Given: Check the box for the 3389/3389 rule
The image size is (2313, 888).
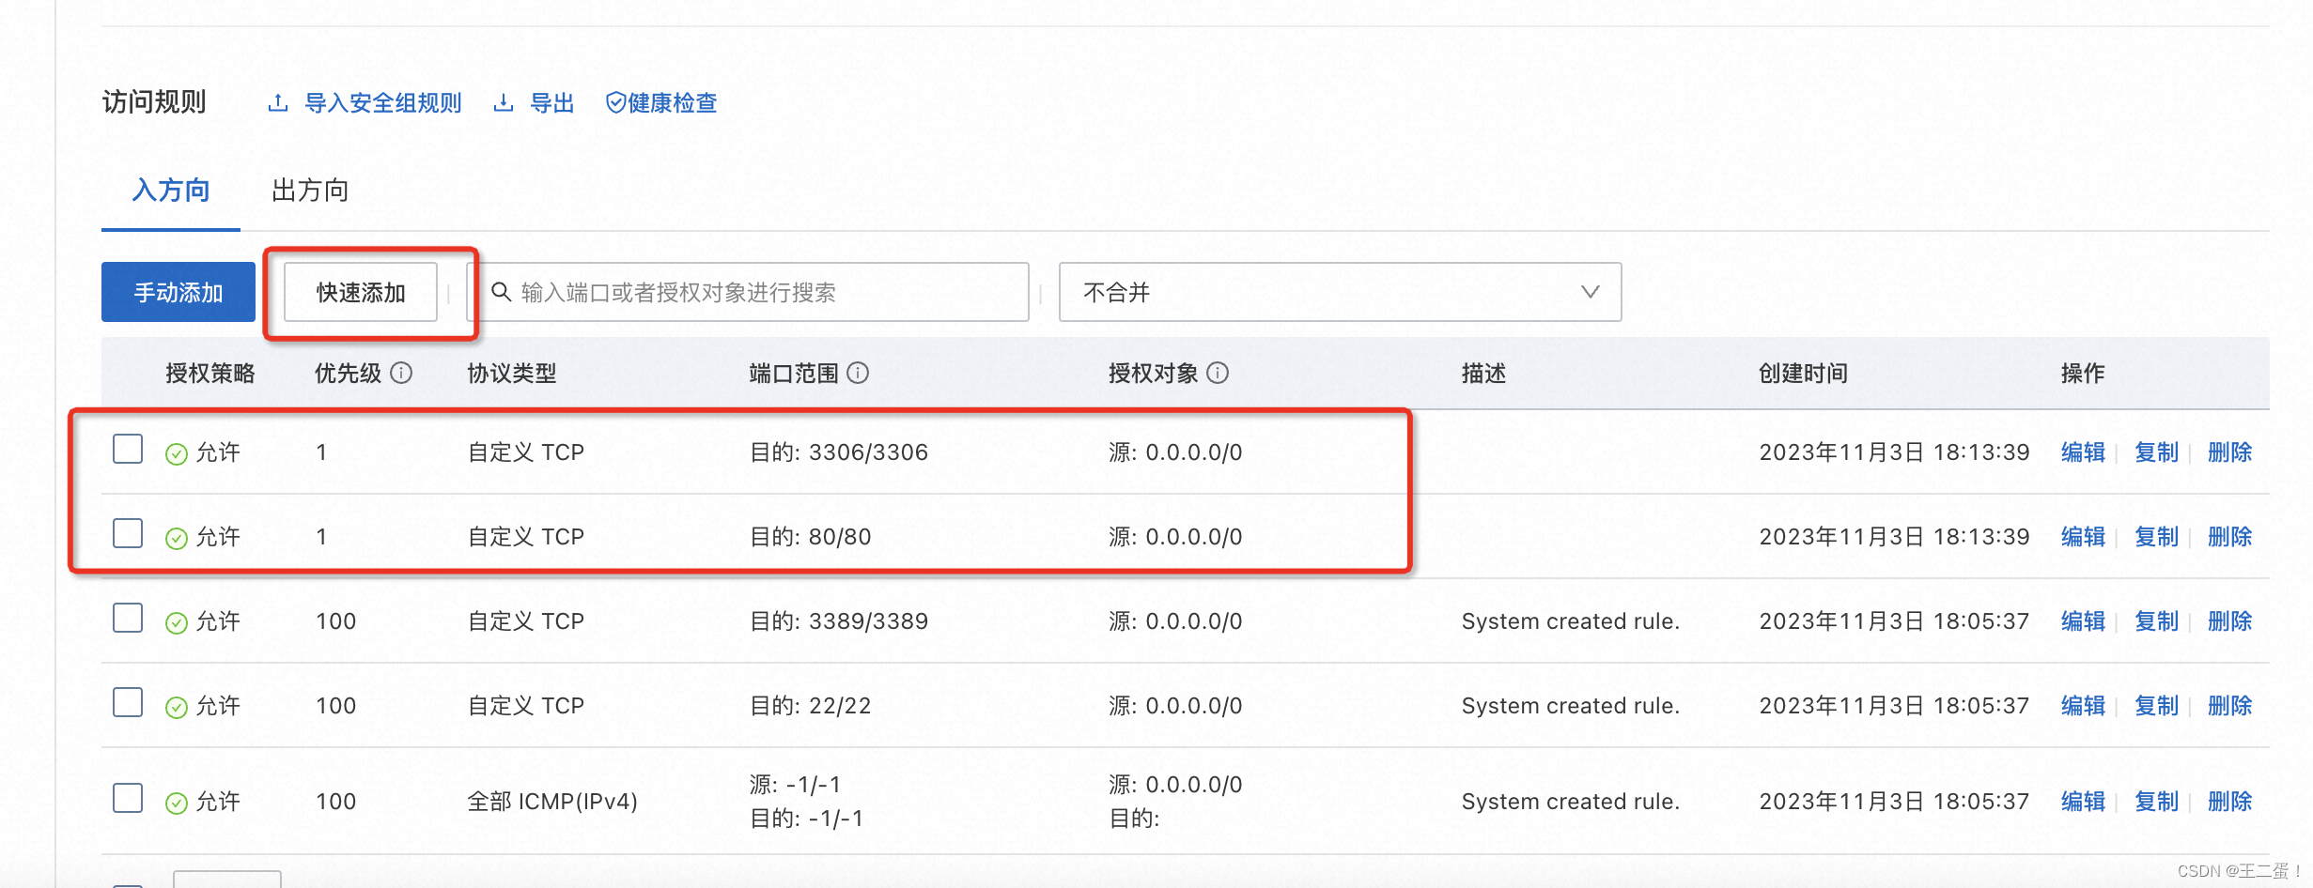Looking at the screenshot, I should pyautogui.click(x=128, y=618).
